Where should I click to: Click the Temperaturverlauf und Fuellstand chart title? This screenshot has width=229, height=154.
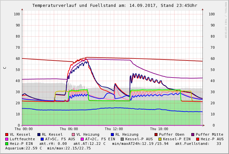(114, 6)
